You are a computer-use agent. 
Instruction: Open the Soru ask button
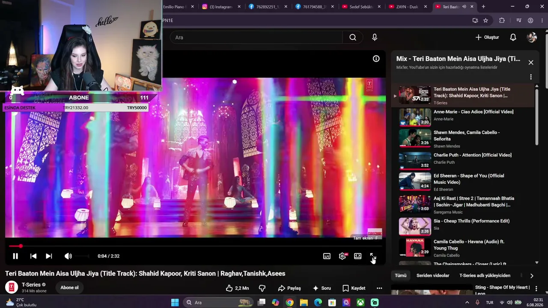point(322,288)
